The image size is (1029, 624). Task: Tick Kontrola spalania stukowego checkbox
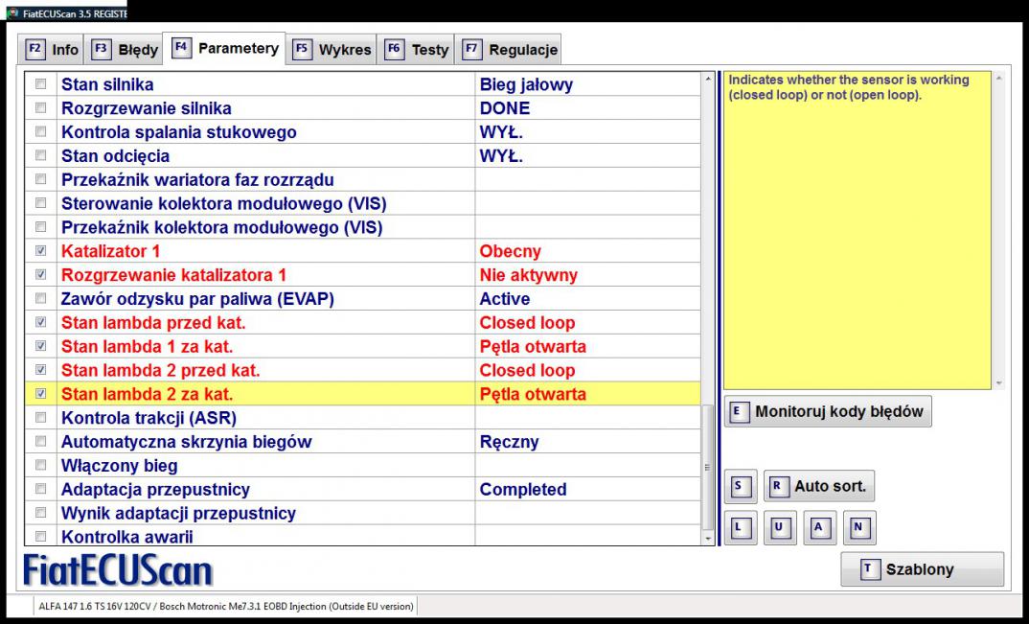pos(40,132)
